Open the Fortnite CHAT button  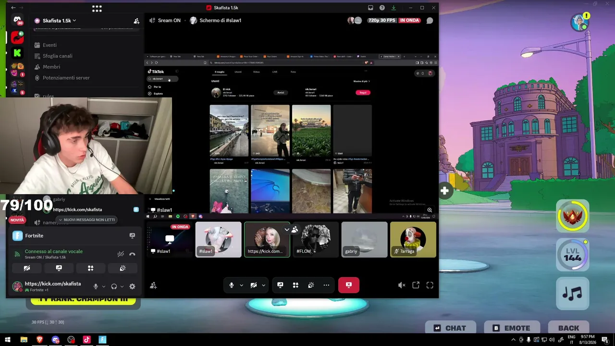click(450, 328)
